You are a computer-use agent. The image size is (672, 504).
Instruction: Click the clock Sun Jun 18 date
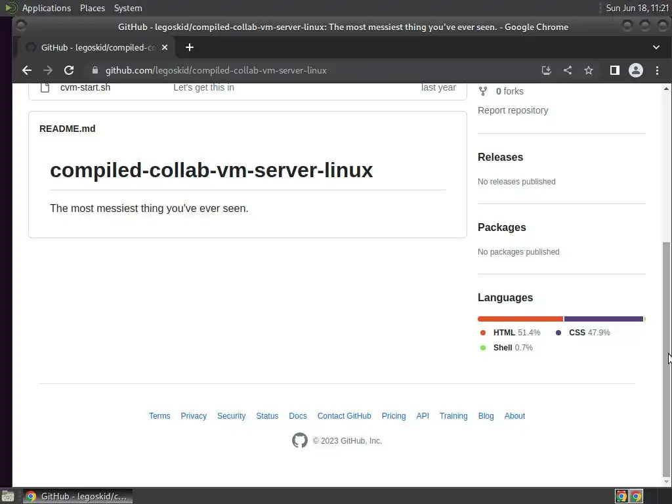point(637,8)
